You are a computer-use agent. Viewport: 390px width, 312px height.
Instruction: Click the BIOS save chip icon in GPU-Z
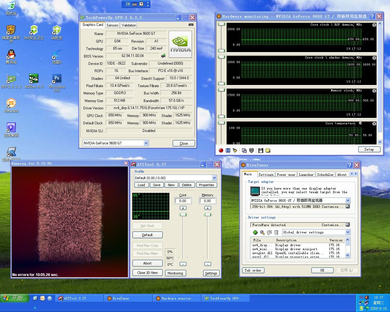click(x=163, y=56)
